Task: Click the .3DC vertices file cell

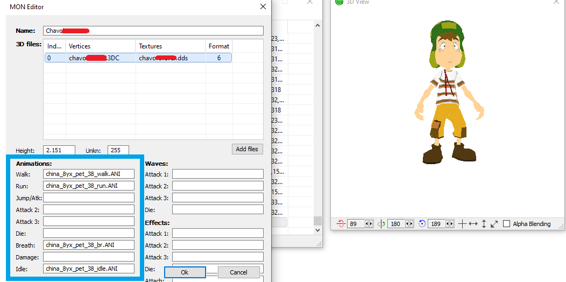Action: click(x=101, y=58)
